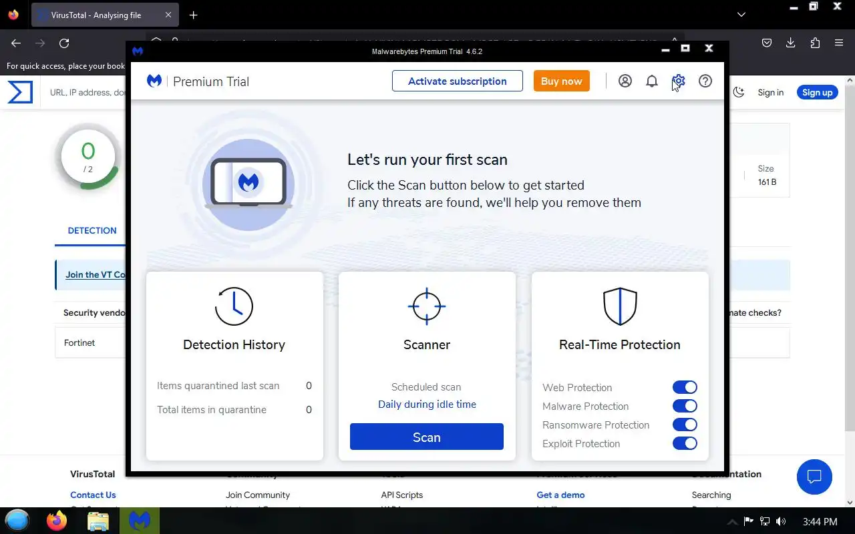Turn off Ransomware Protection toggle

pos(685,425)
